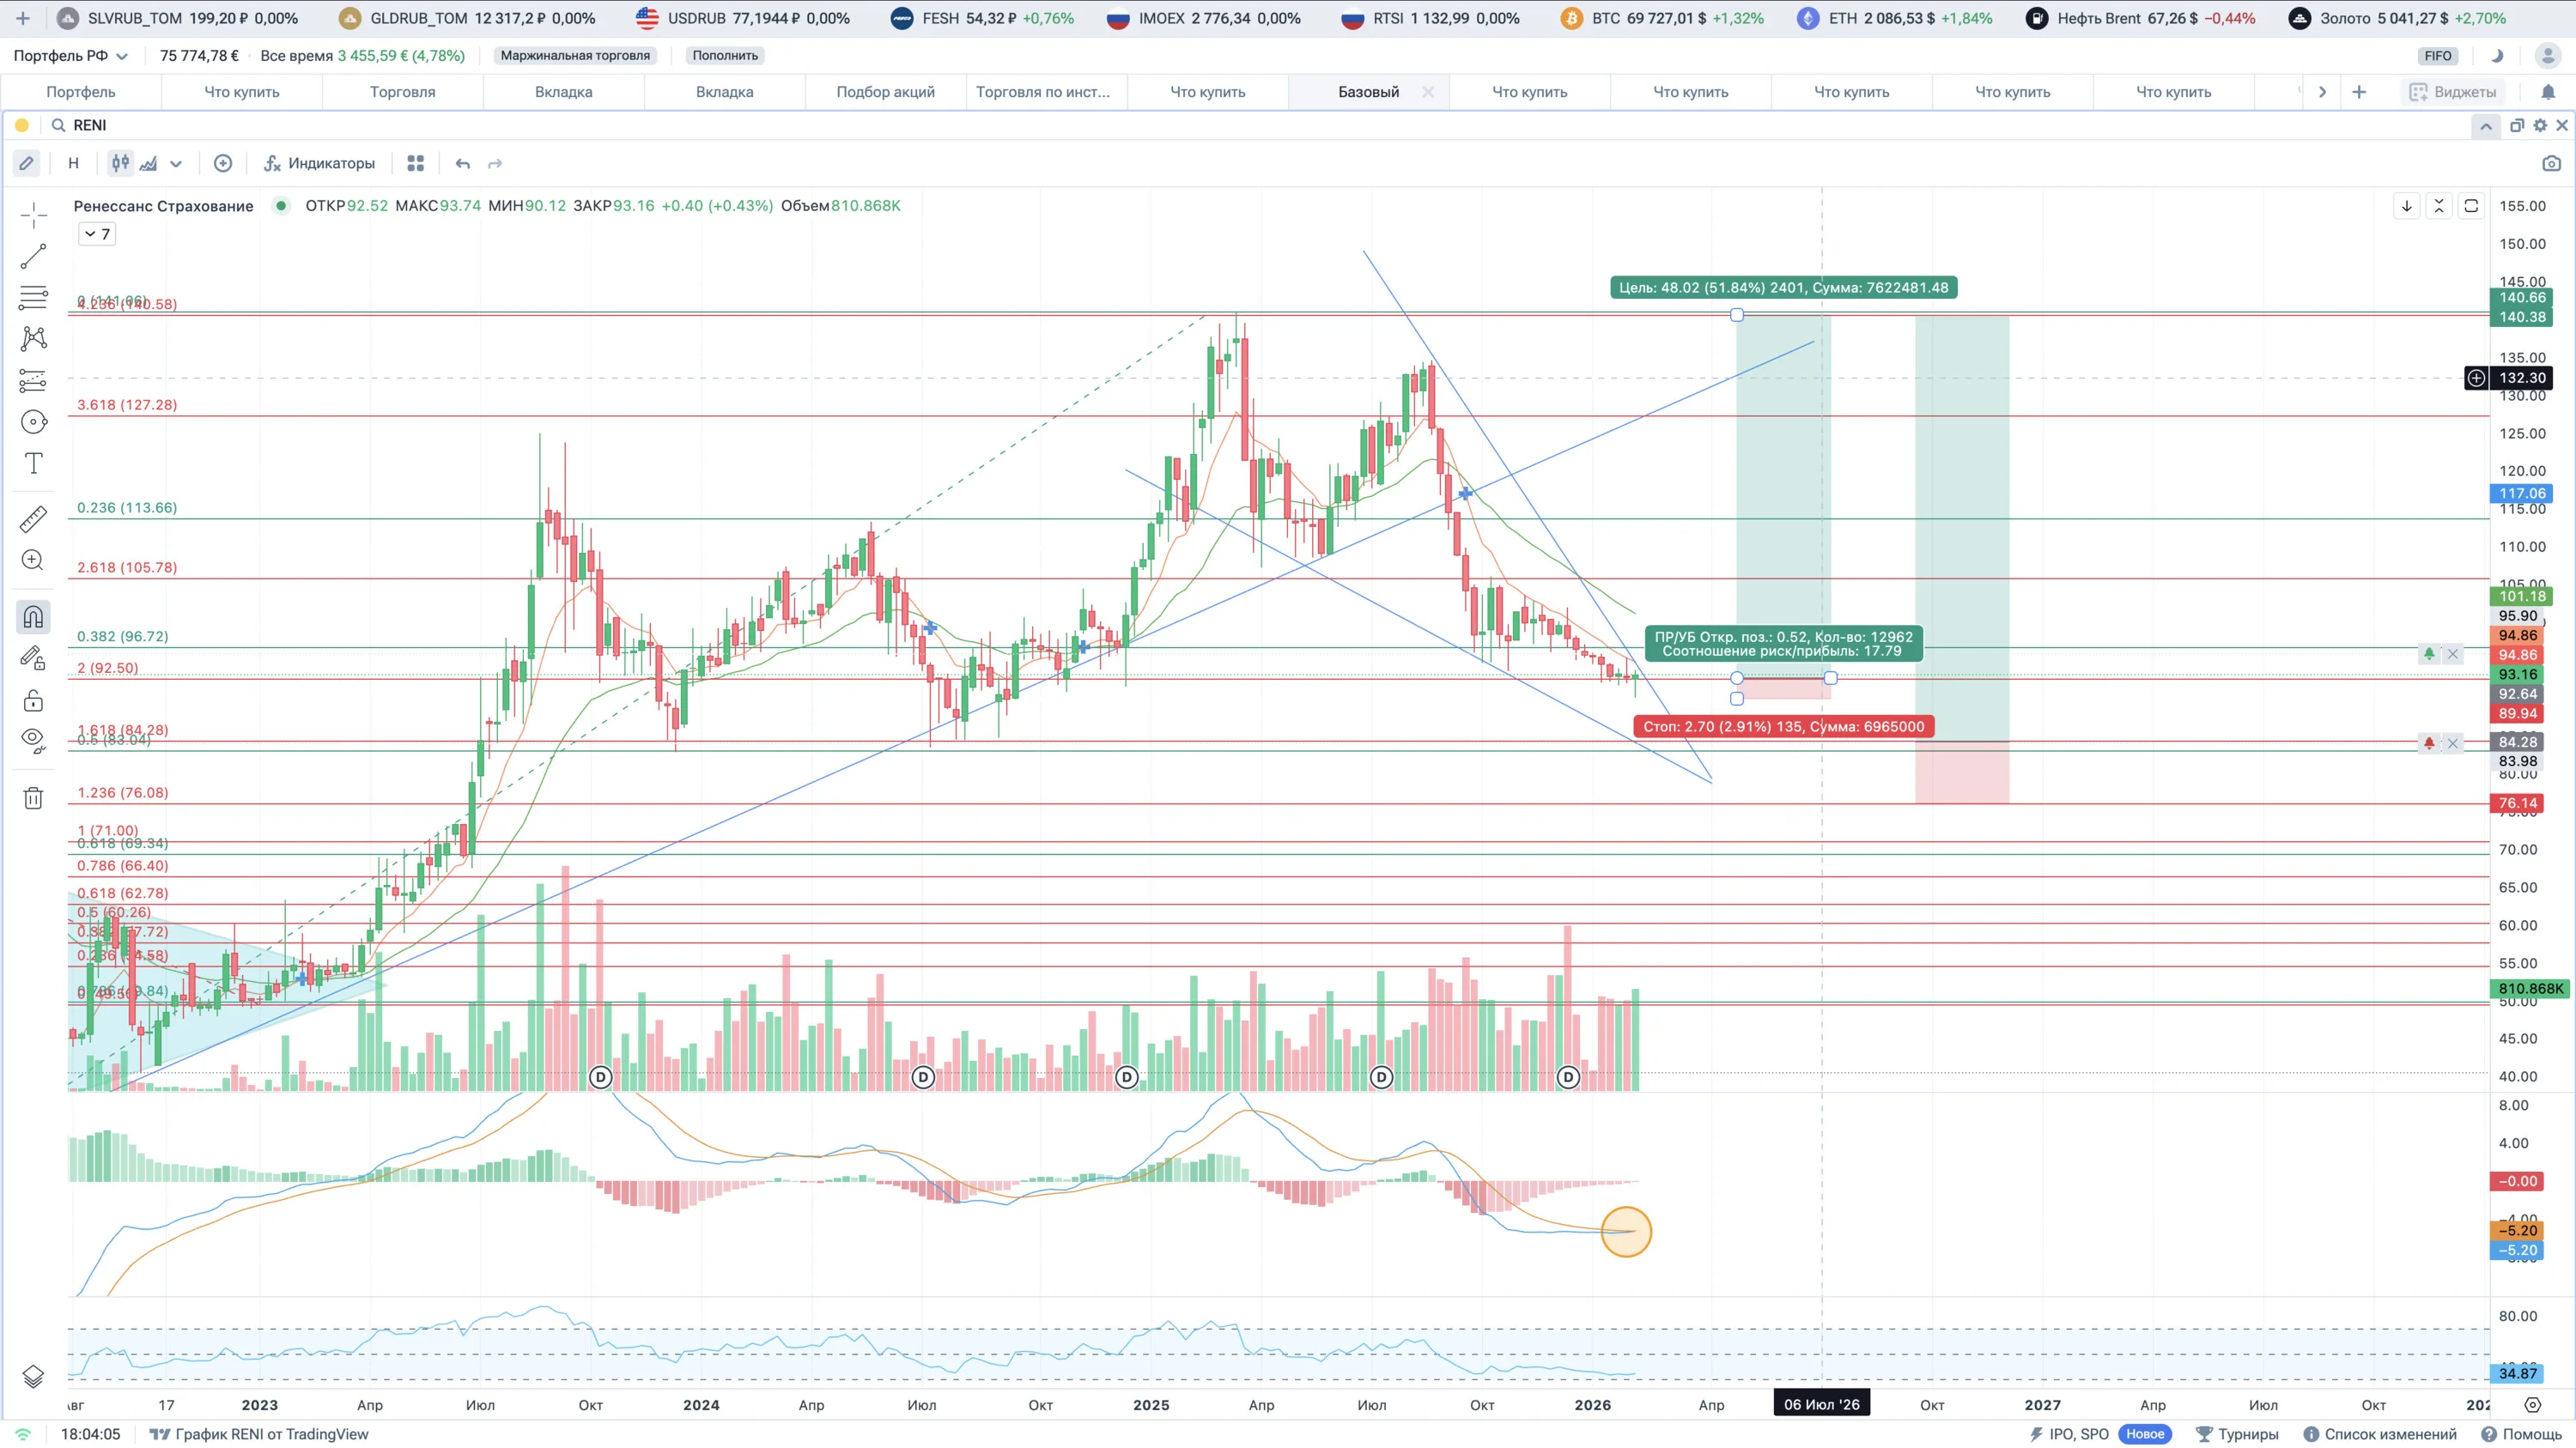Toggle stay-in-drawing-mode pencil lock
This screenshot has width=2576, height=1448.
[x=33, y=657]
